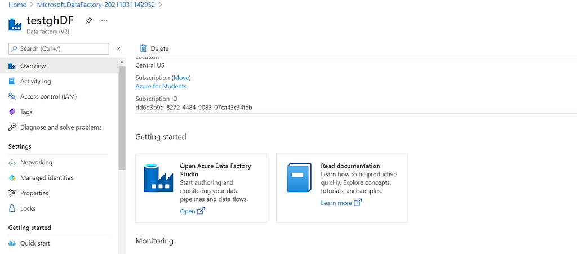Open Access control (IAM)
Viewport: 577px width, 254px height.
coord(59,97)
